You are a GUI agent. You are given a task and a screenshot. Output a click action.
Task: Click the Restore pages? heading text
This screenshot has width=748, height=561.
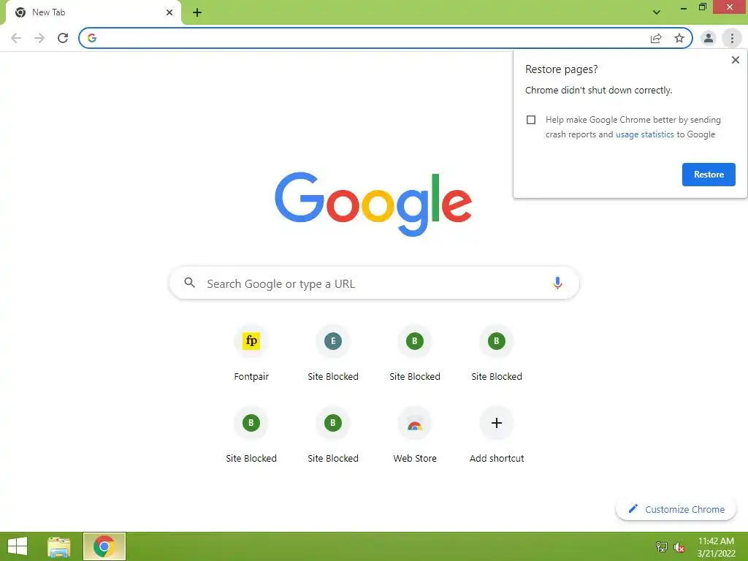pyautogui.click(x=561, y=69)
